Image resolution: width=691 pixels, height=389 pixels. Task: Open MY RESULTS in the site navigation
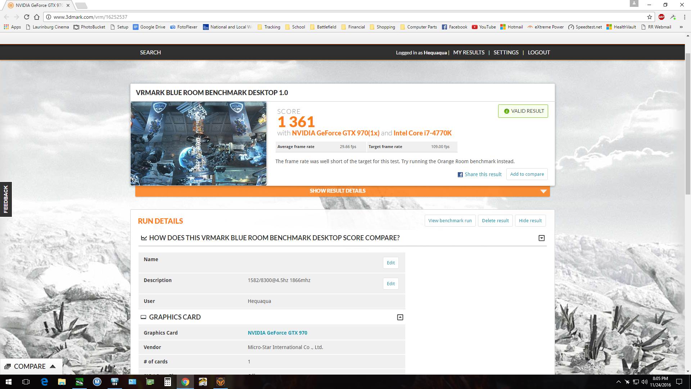(x=469, y=53)
